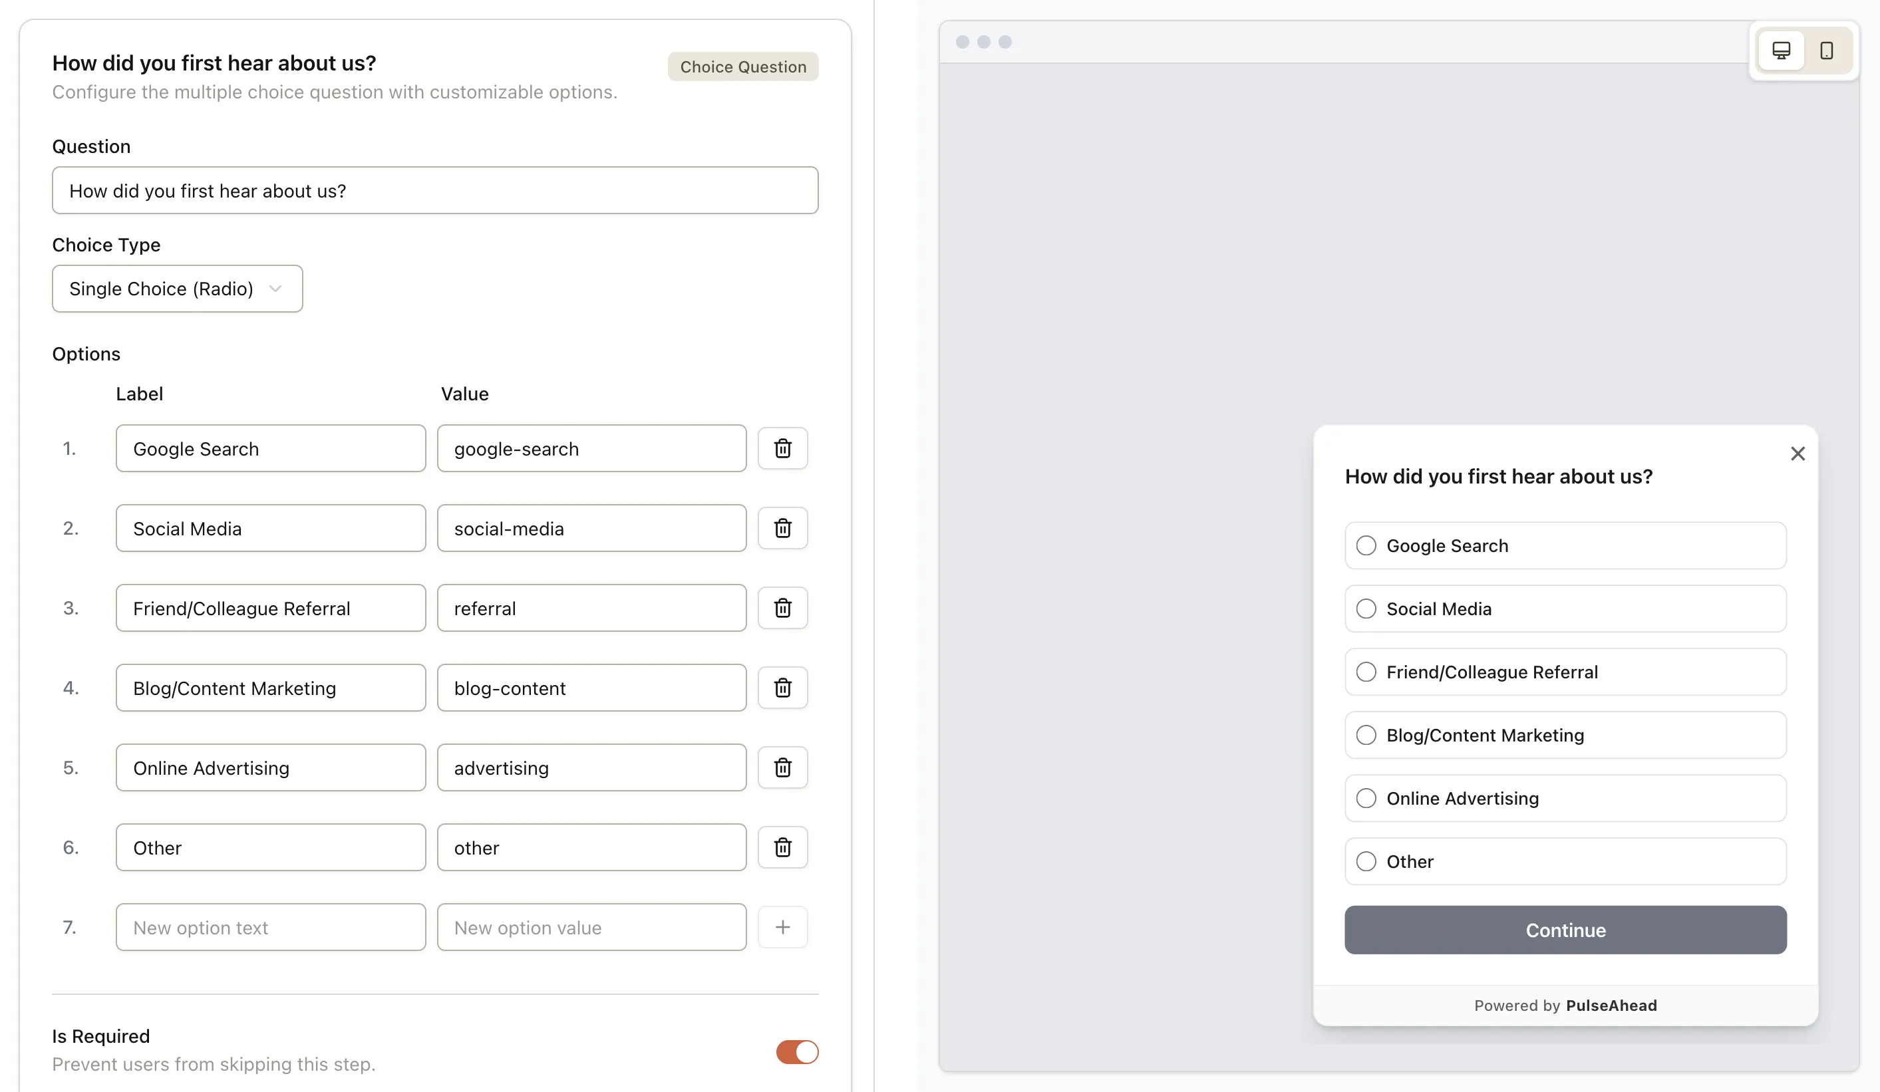Open the Single Choice (Radio) dropdown
The height and width of the screenshot is (1092, 1880).
[177, 289]
